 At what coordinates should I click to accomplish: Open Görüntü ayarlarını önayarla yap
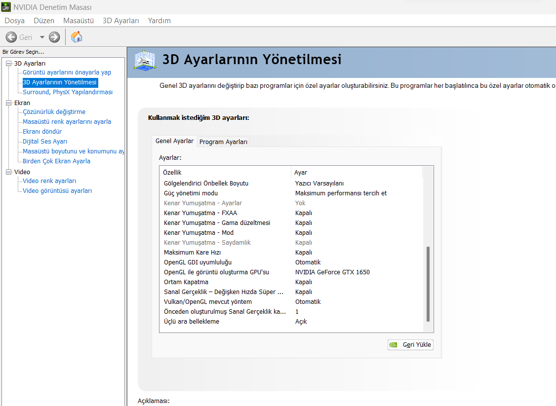point(67,73)
